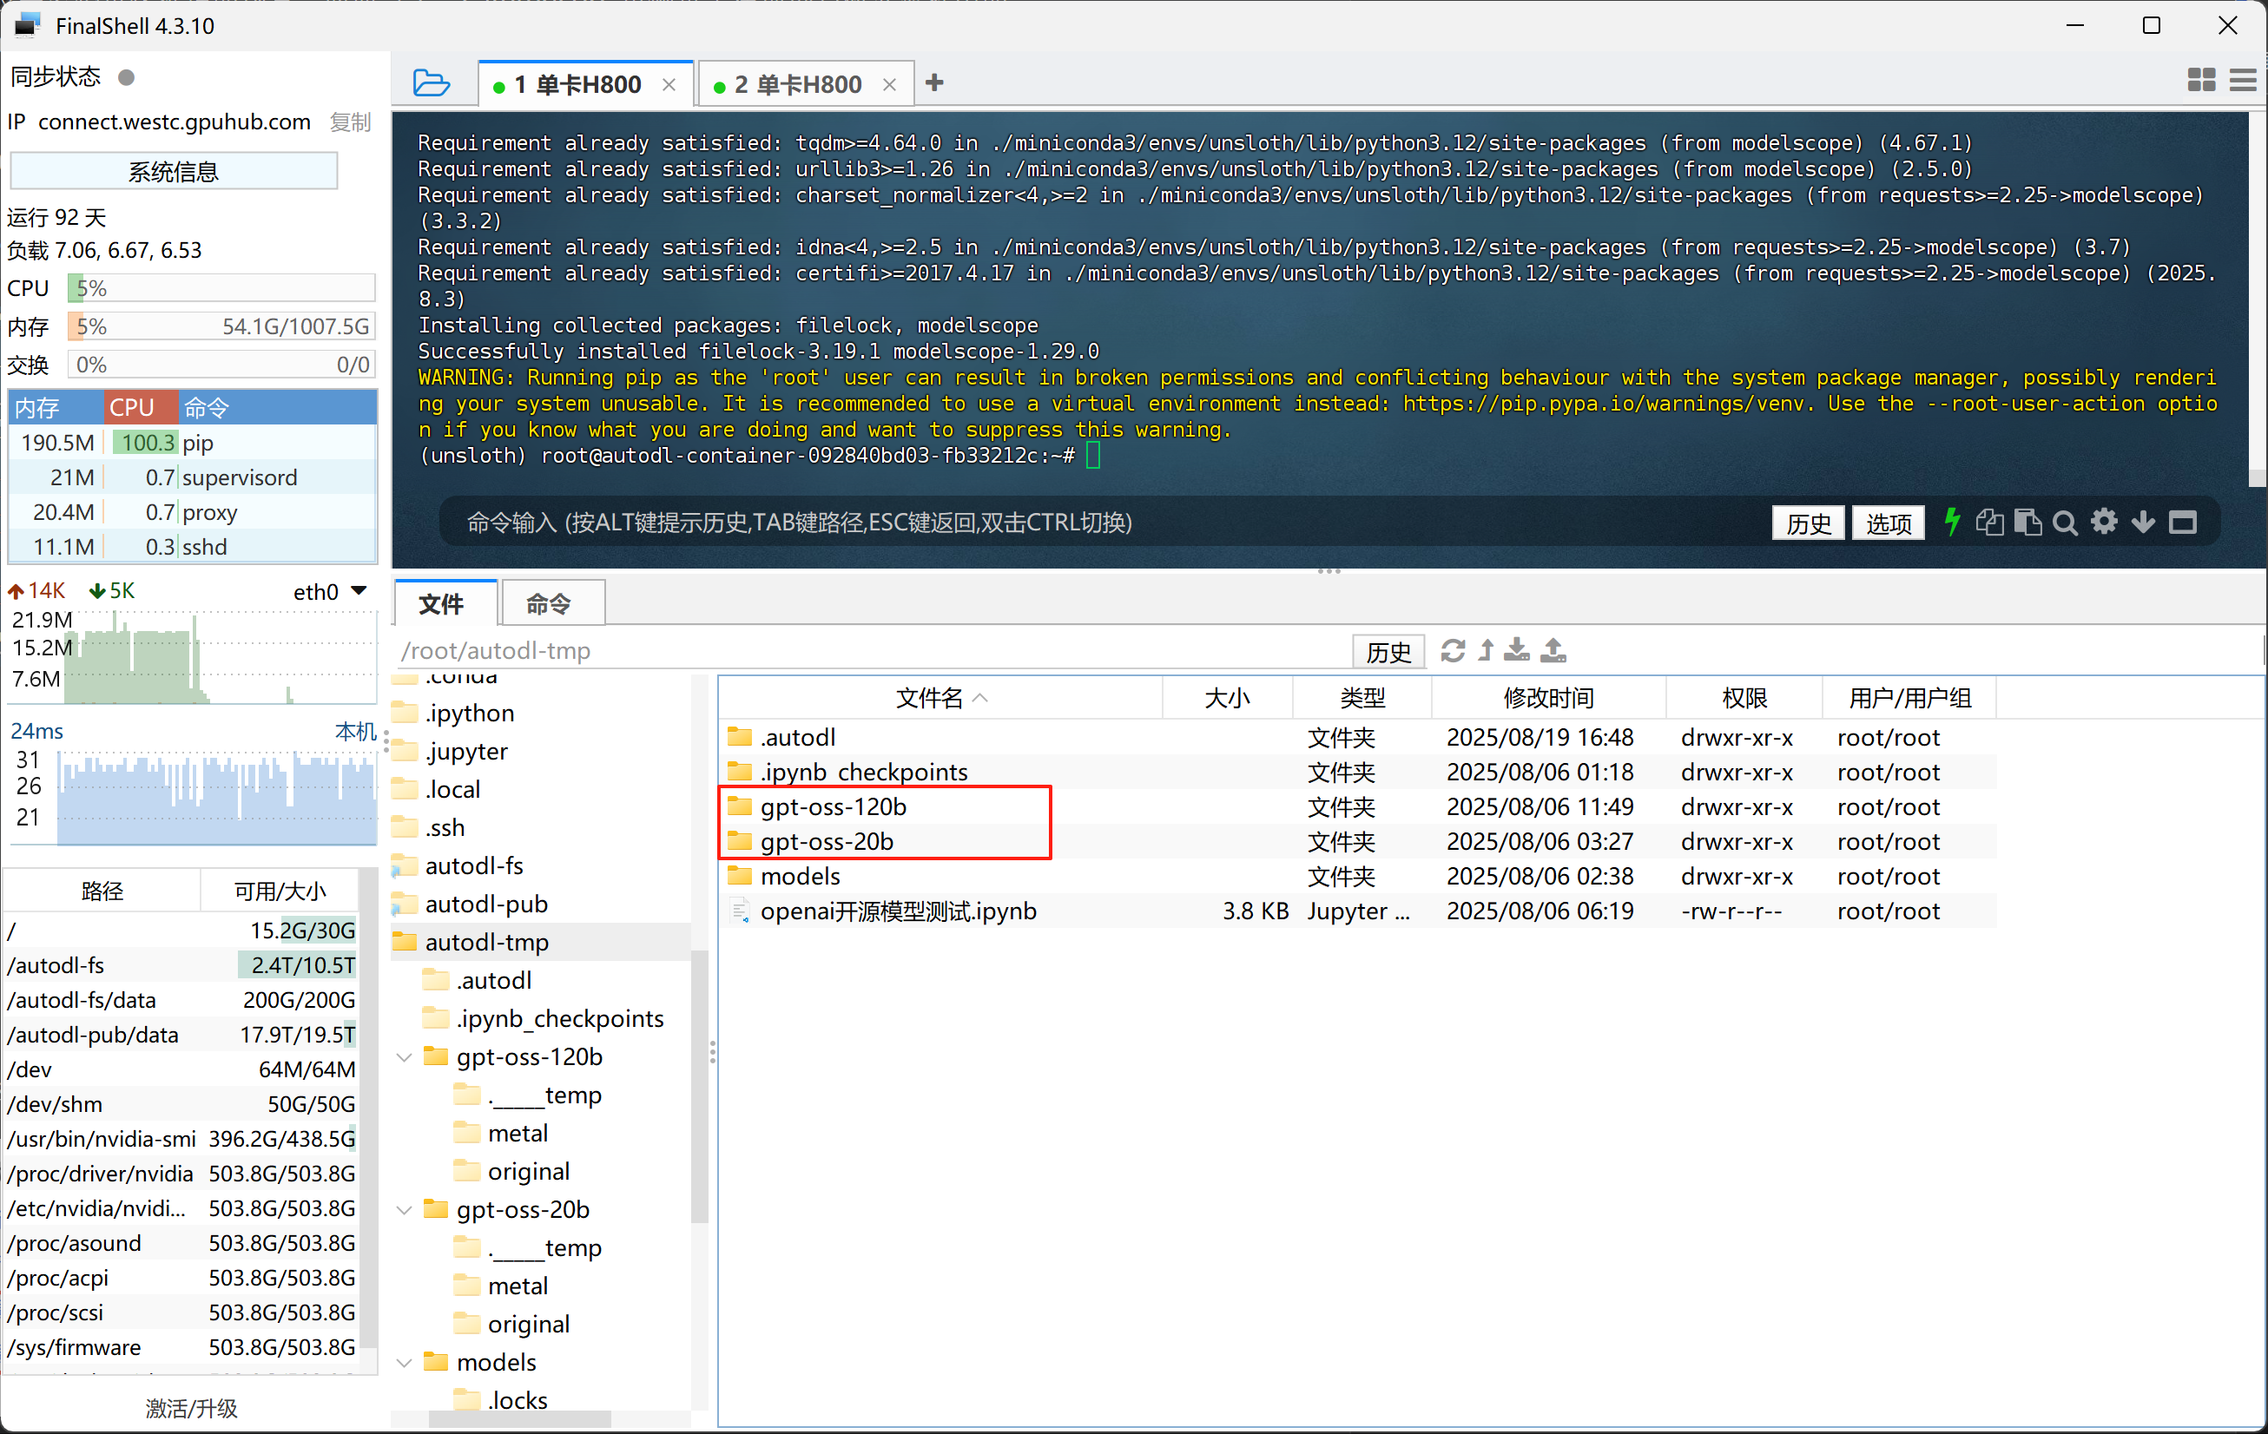Sort file list by 权限 header
Screen dimensions: 2268x1434
(1744, 698)
